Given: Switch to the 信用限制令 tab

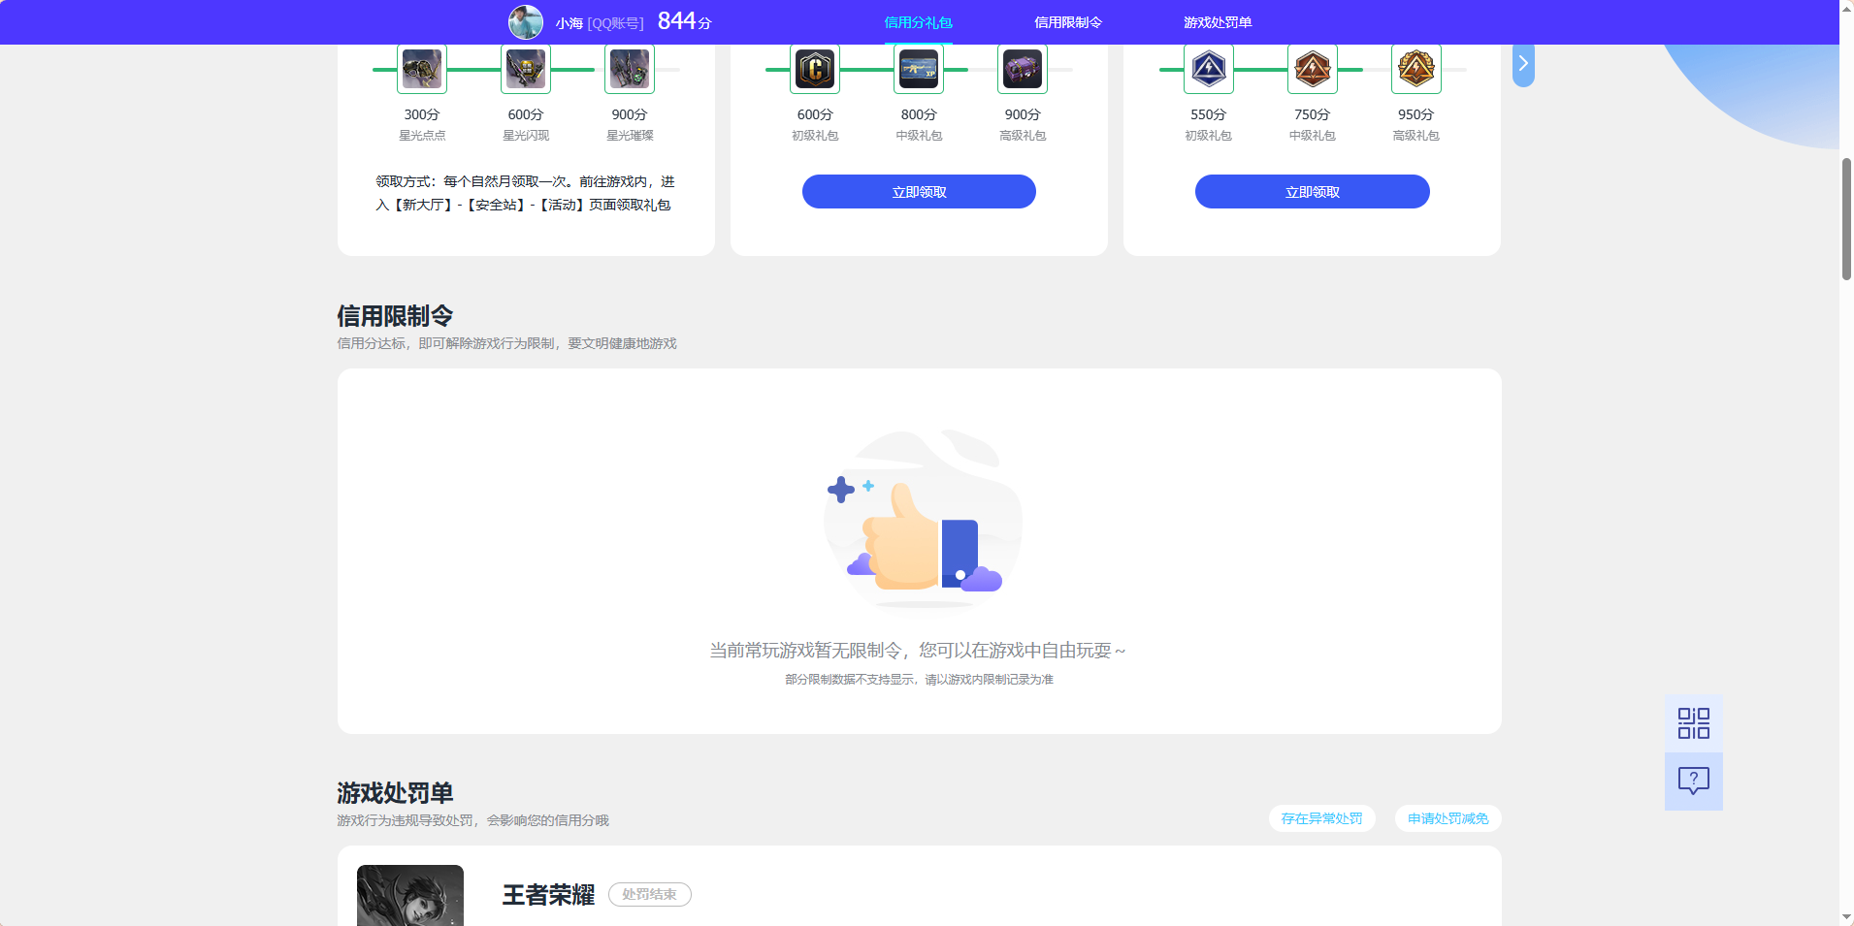Looking at the screenshot, I should [1069, 21].
